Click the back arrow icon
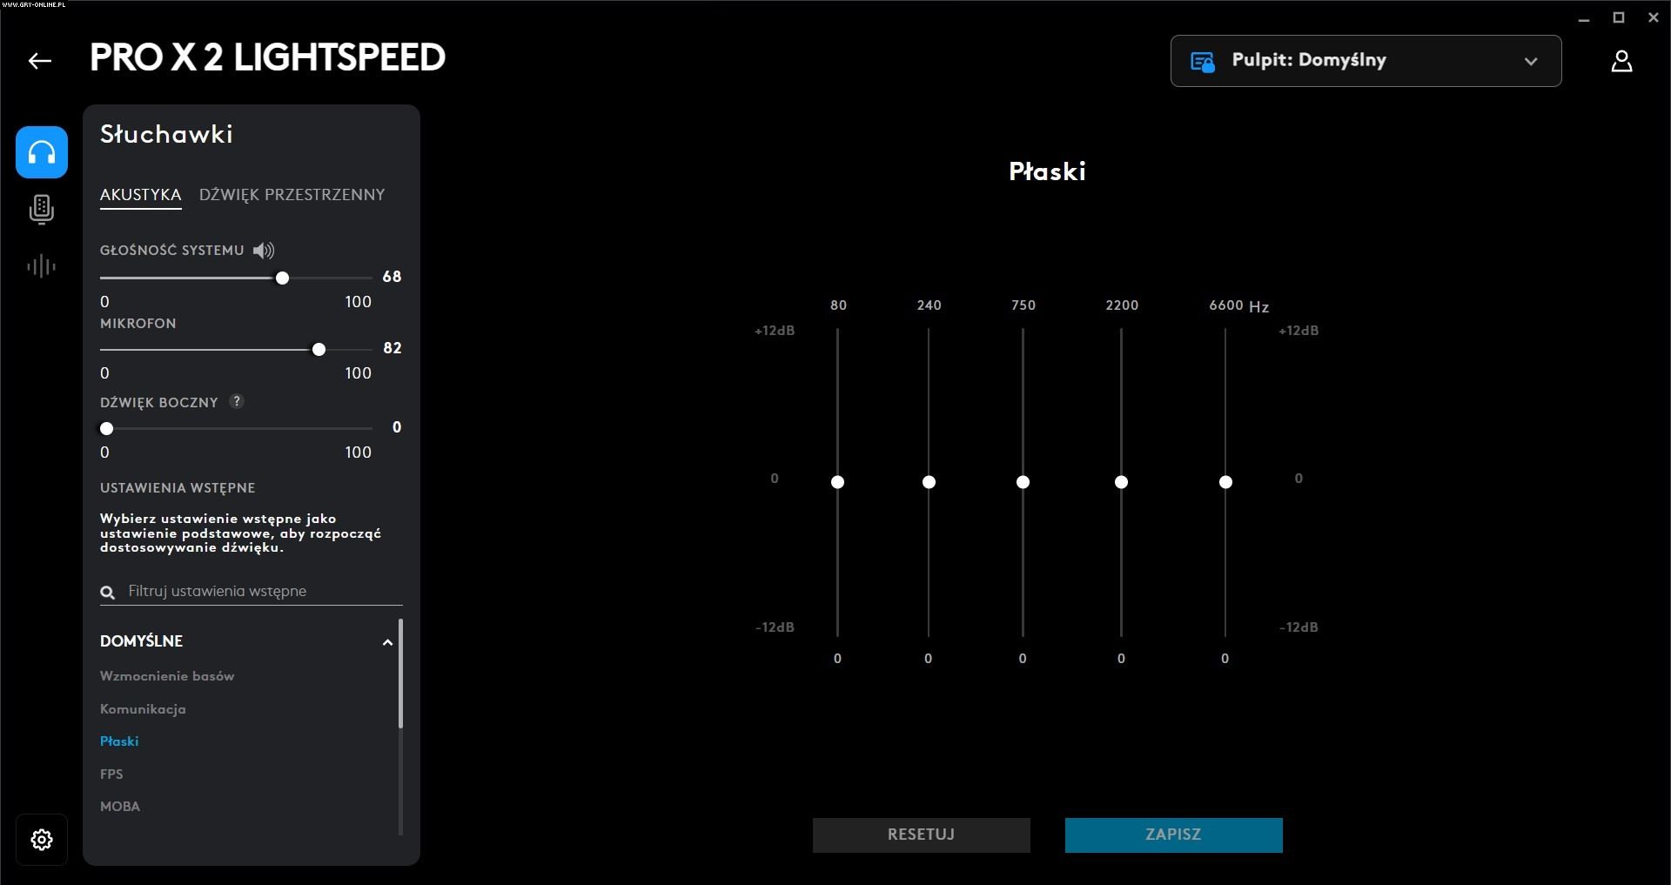 [40, 61]
